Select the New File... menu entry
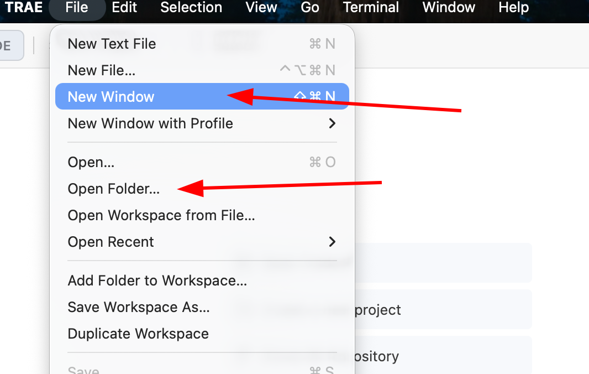 point(102,70)
